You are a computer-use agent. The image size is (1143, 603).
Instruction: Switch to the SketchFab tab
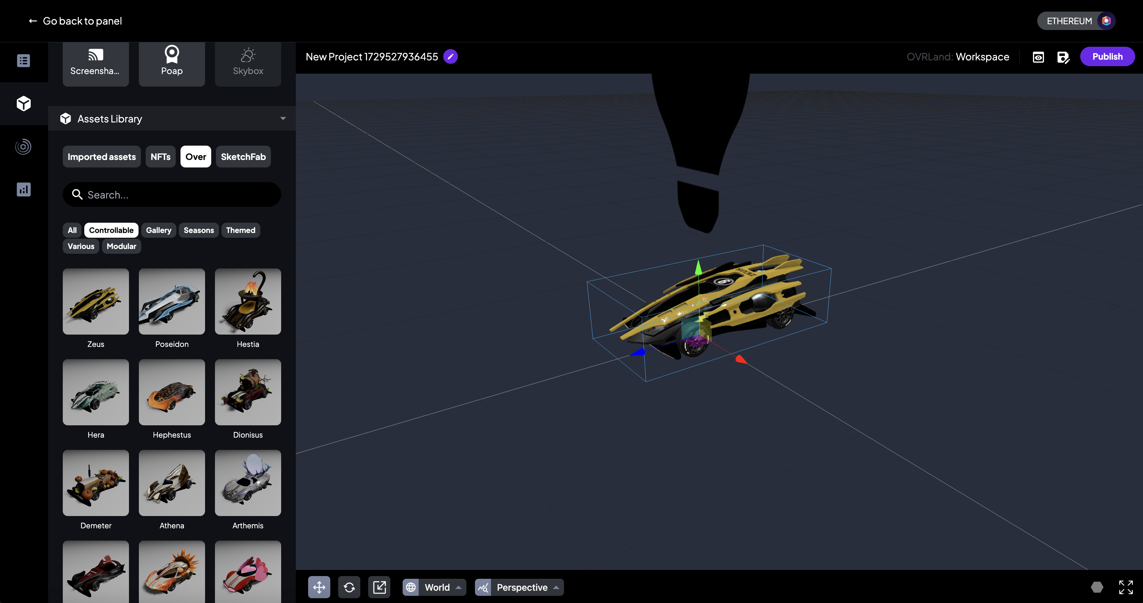pos(243,157)
